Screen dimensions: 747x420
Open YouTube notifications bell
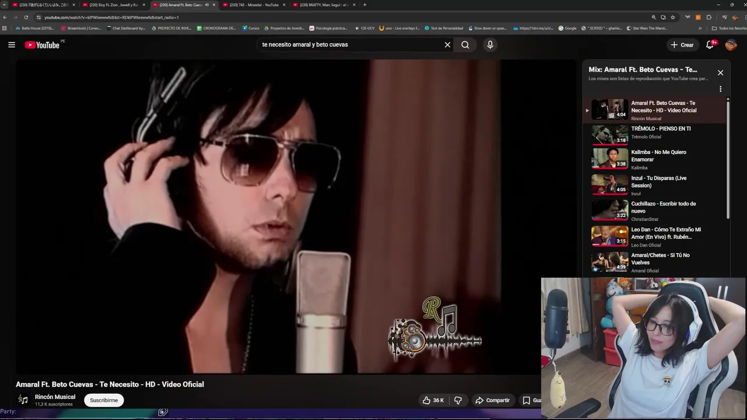(x=710, y=45)
